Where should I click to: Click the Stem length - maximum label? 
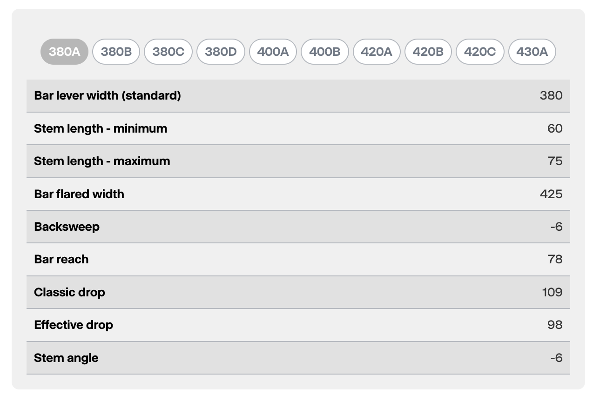click(102, 161)
